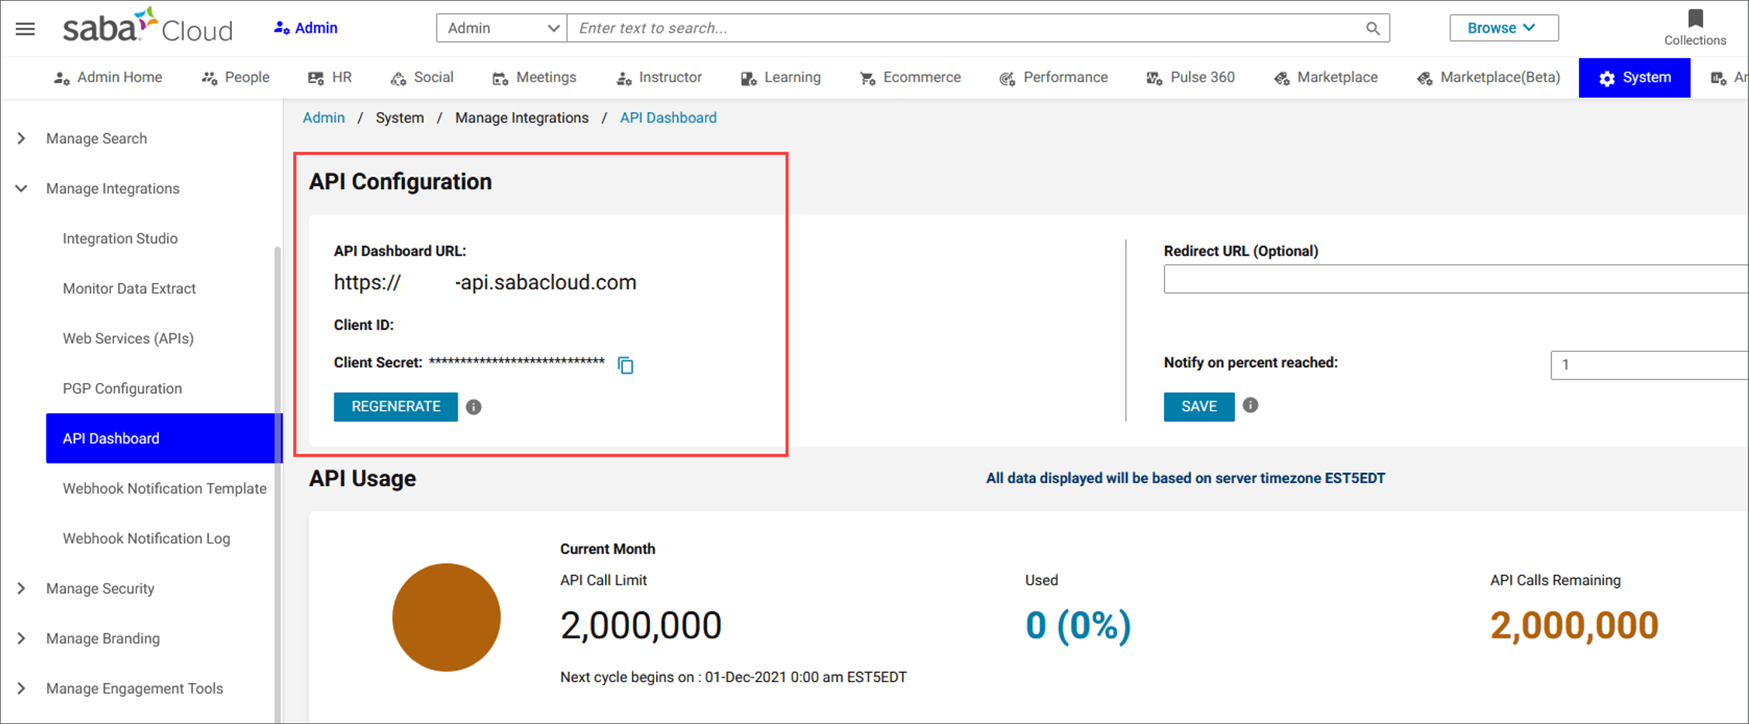Collapse the Manage Integrations section
Image resolution: width=1749 pixels, height=724 pixels.
(21, 188)
